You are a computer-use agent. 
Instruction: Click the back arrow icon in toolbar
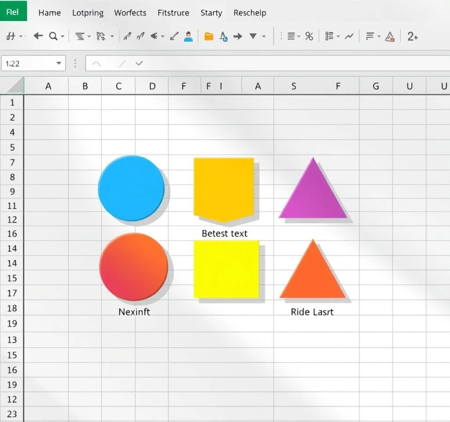(38, 36)
